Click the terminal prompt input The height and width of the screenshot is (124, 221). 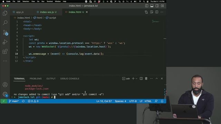point(55,97)
